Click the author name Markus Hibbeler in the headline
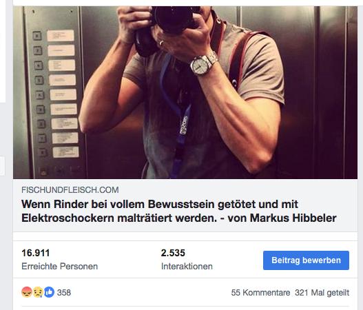 pyautogui.click(x=293, y=218)
